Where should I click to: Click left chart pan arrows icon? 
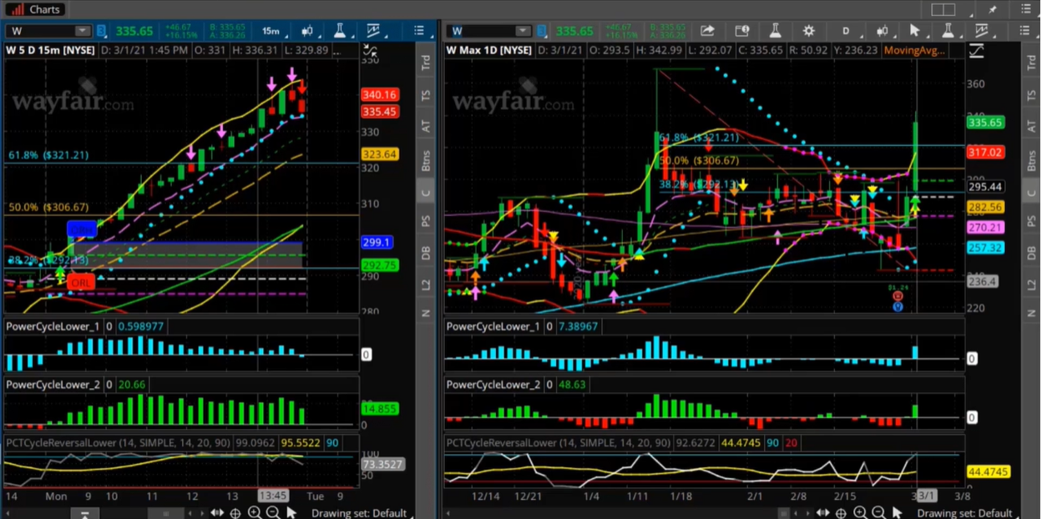217,513
